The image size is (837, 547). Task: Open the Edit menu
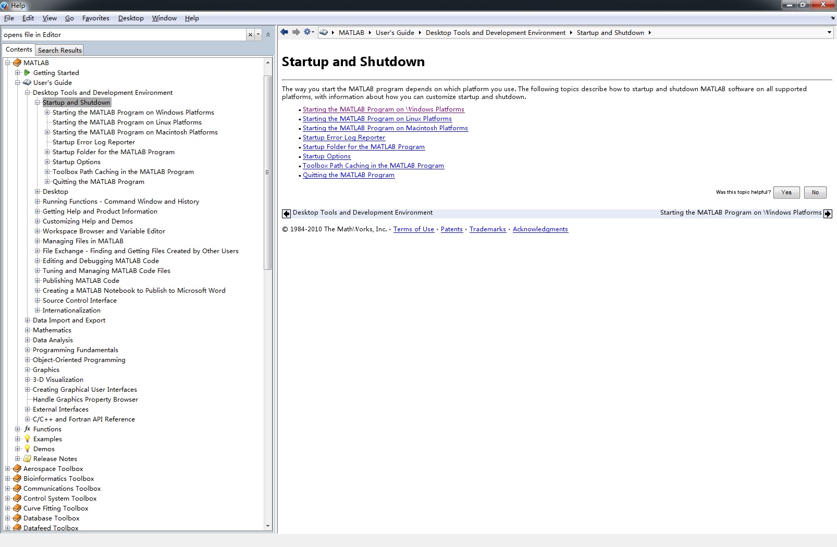click(28, 18)
